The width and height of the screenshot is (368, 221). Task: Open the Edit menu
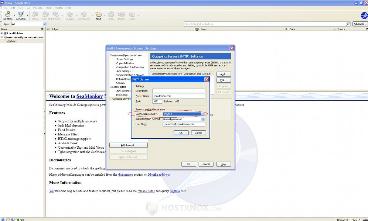tap(13, 8)
